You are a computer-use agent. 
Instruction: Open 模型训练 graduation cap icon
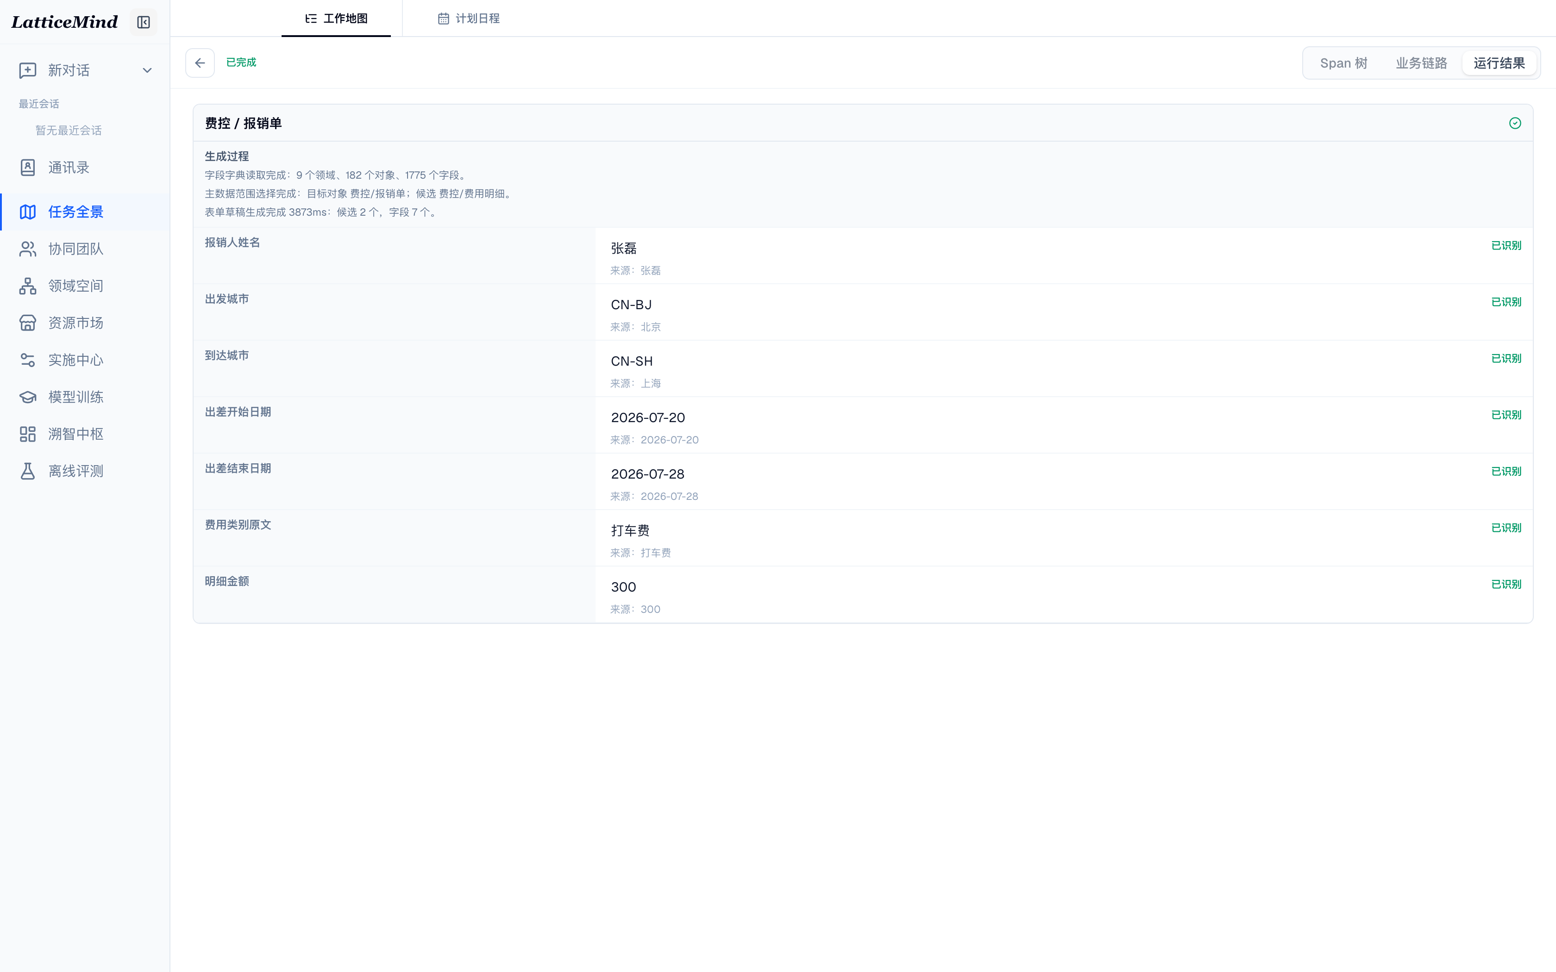(28, 397)
